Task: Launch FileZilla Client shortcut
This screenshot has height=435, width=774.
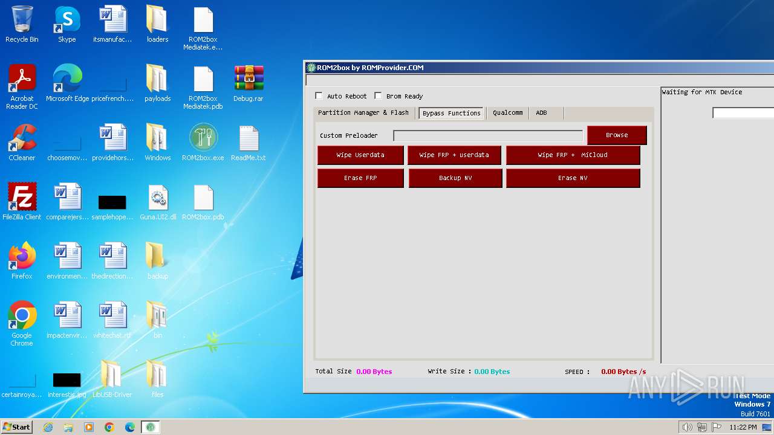Action: click(x=22, y=202)
